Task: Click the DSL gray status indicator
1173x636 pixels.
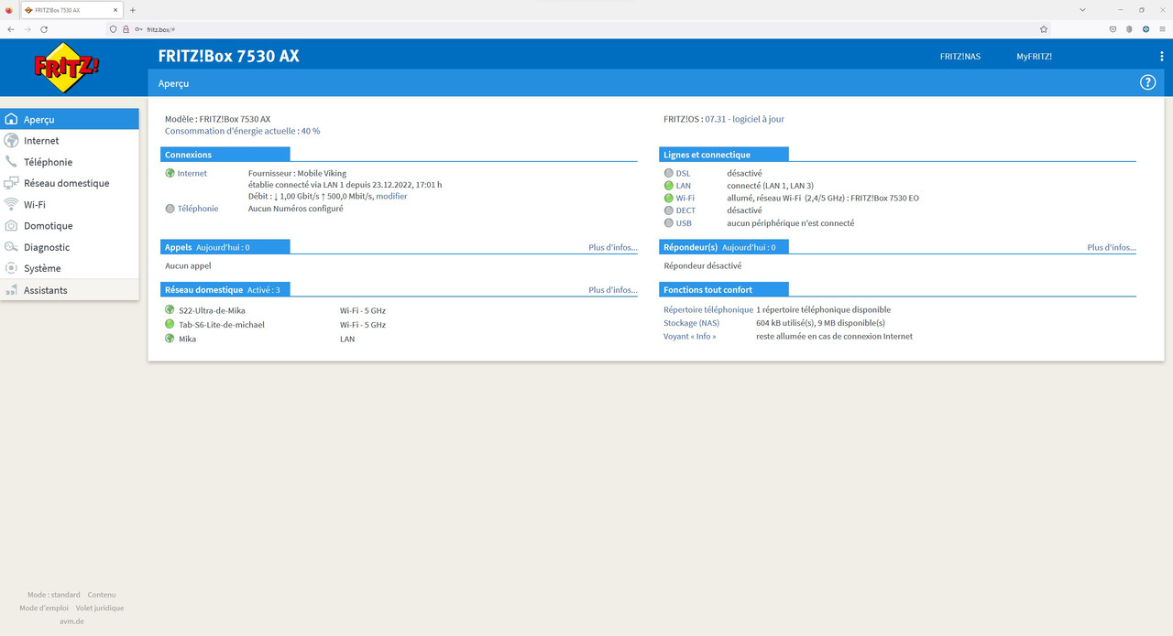Action: tap(669, 173)
